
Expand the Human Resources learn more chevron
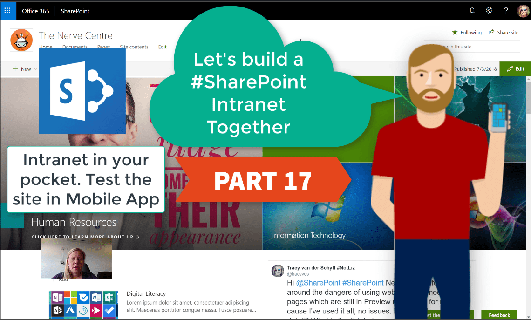click(x=138, y=237)
